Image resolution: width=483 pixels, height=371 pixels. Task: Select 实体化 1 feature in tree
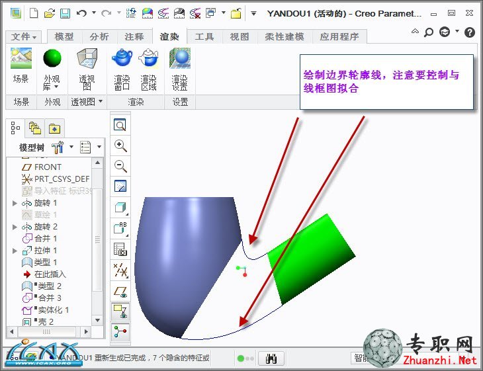[45, 310]
